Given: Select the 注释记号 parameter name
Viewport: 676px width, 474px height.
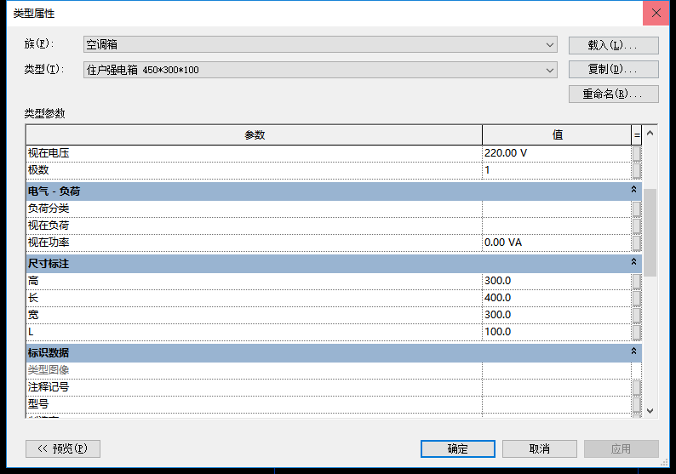Looking at the screenshot, I should [x=49, y=387].
